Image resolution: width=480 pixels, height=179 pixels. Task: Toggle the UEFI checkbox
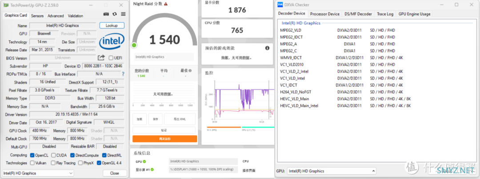[x=111, y=58]
